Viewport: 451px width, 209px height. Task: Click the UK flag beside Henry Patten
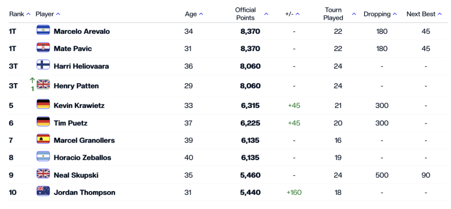click(43, 85)
